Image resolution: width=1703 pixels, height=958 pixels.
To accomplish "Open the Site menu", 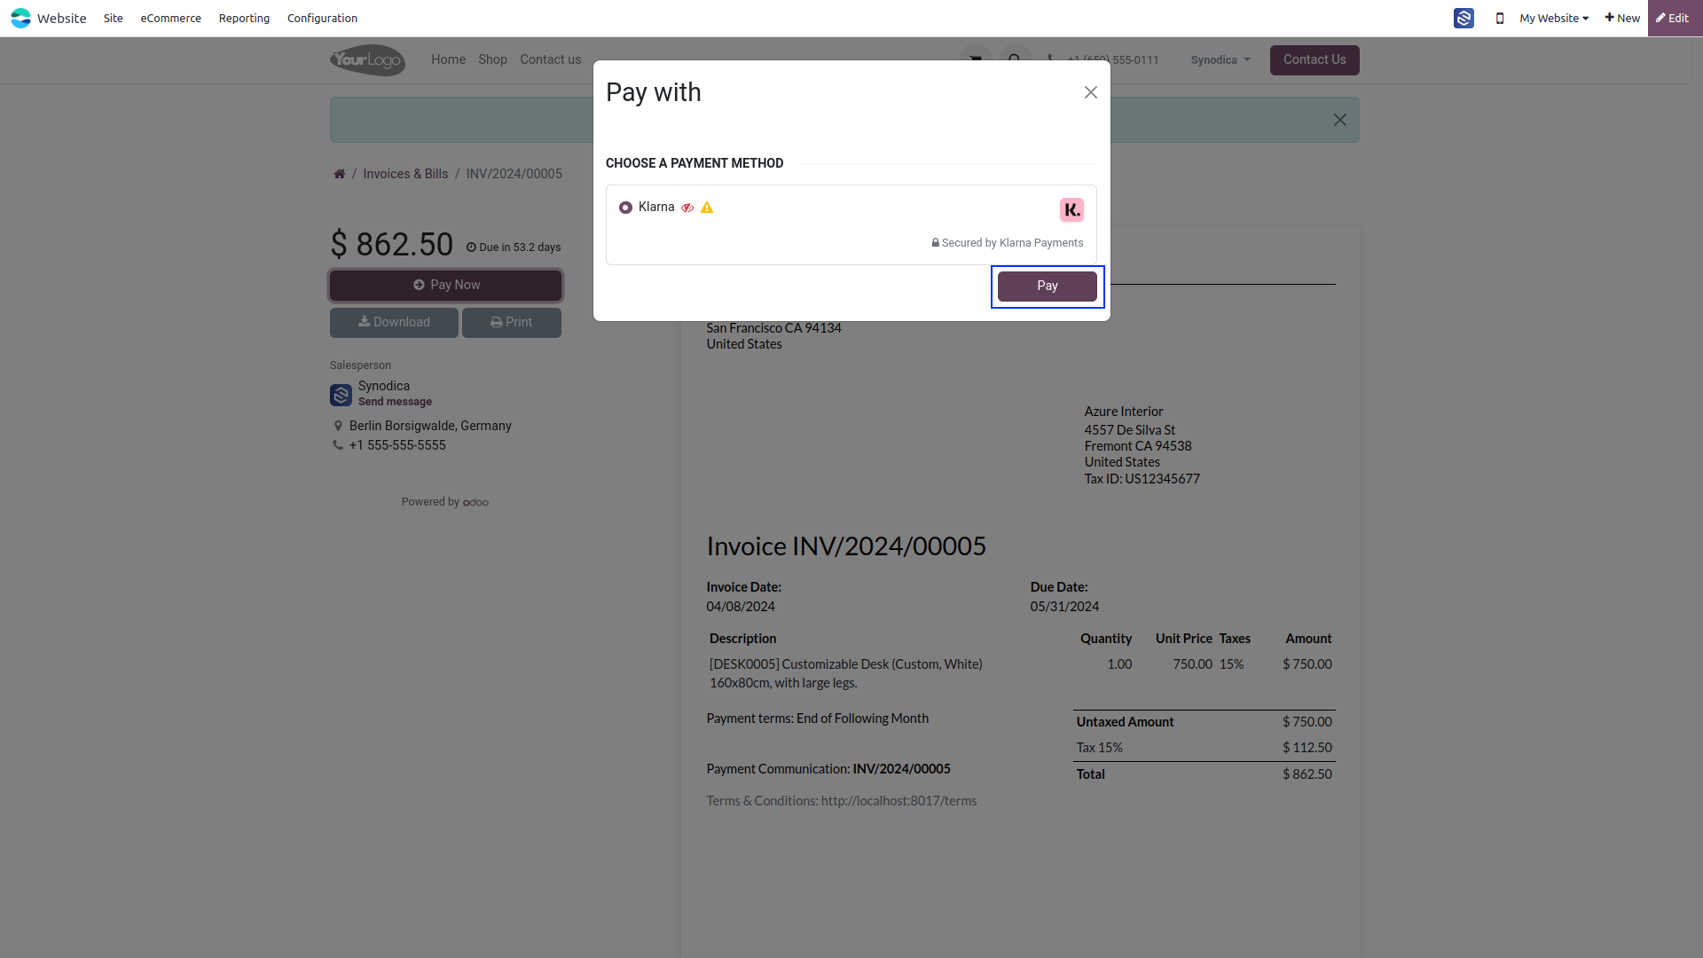I will pos(114,18).
